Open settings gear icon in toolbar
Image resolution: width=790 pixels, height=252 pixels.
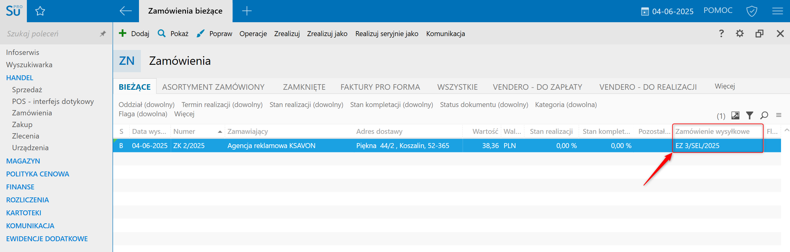740,34
